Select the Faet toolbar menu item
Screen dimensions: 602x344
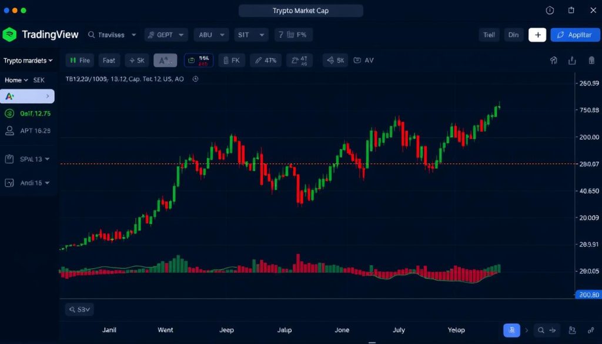109,60
